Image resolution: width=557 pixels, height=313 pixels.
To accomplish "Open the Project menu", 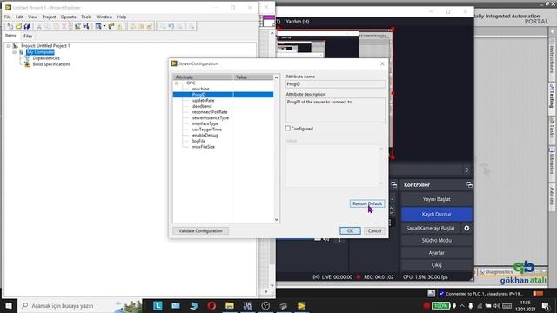I will (x=49, y=17).
